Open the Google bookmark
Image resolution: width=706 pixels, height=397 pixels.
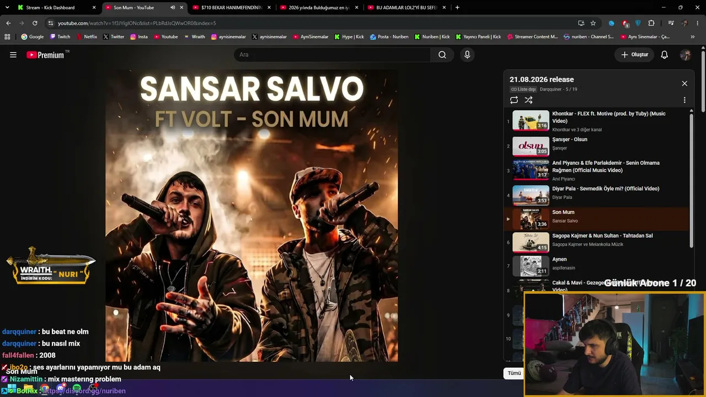pyautogui.click(x=33, y=37)
